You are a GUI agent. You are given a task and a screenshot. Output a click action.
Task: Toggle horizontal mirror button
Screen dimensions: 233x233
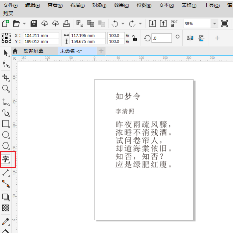tap(190, 38)
